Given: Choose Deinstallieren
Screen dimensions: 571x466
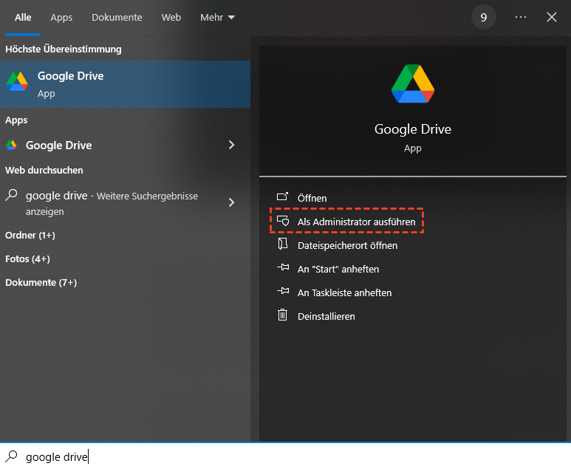Looking at the screenshot, I should click(x=326, y=316).
